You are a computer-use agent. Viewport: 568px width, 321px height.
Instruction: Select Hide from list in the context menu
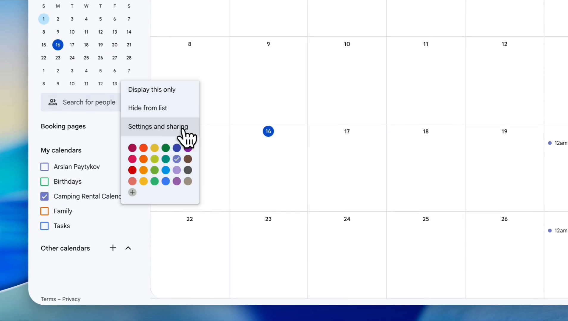point(160,108)
